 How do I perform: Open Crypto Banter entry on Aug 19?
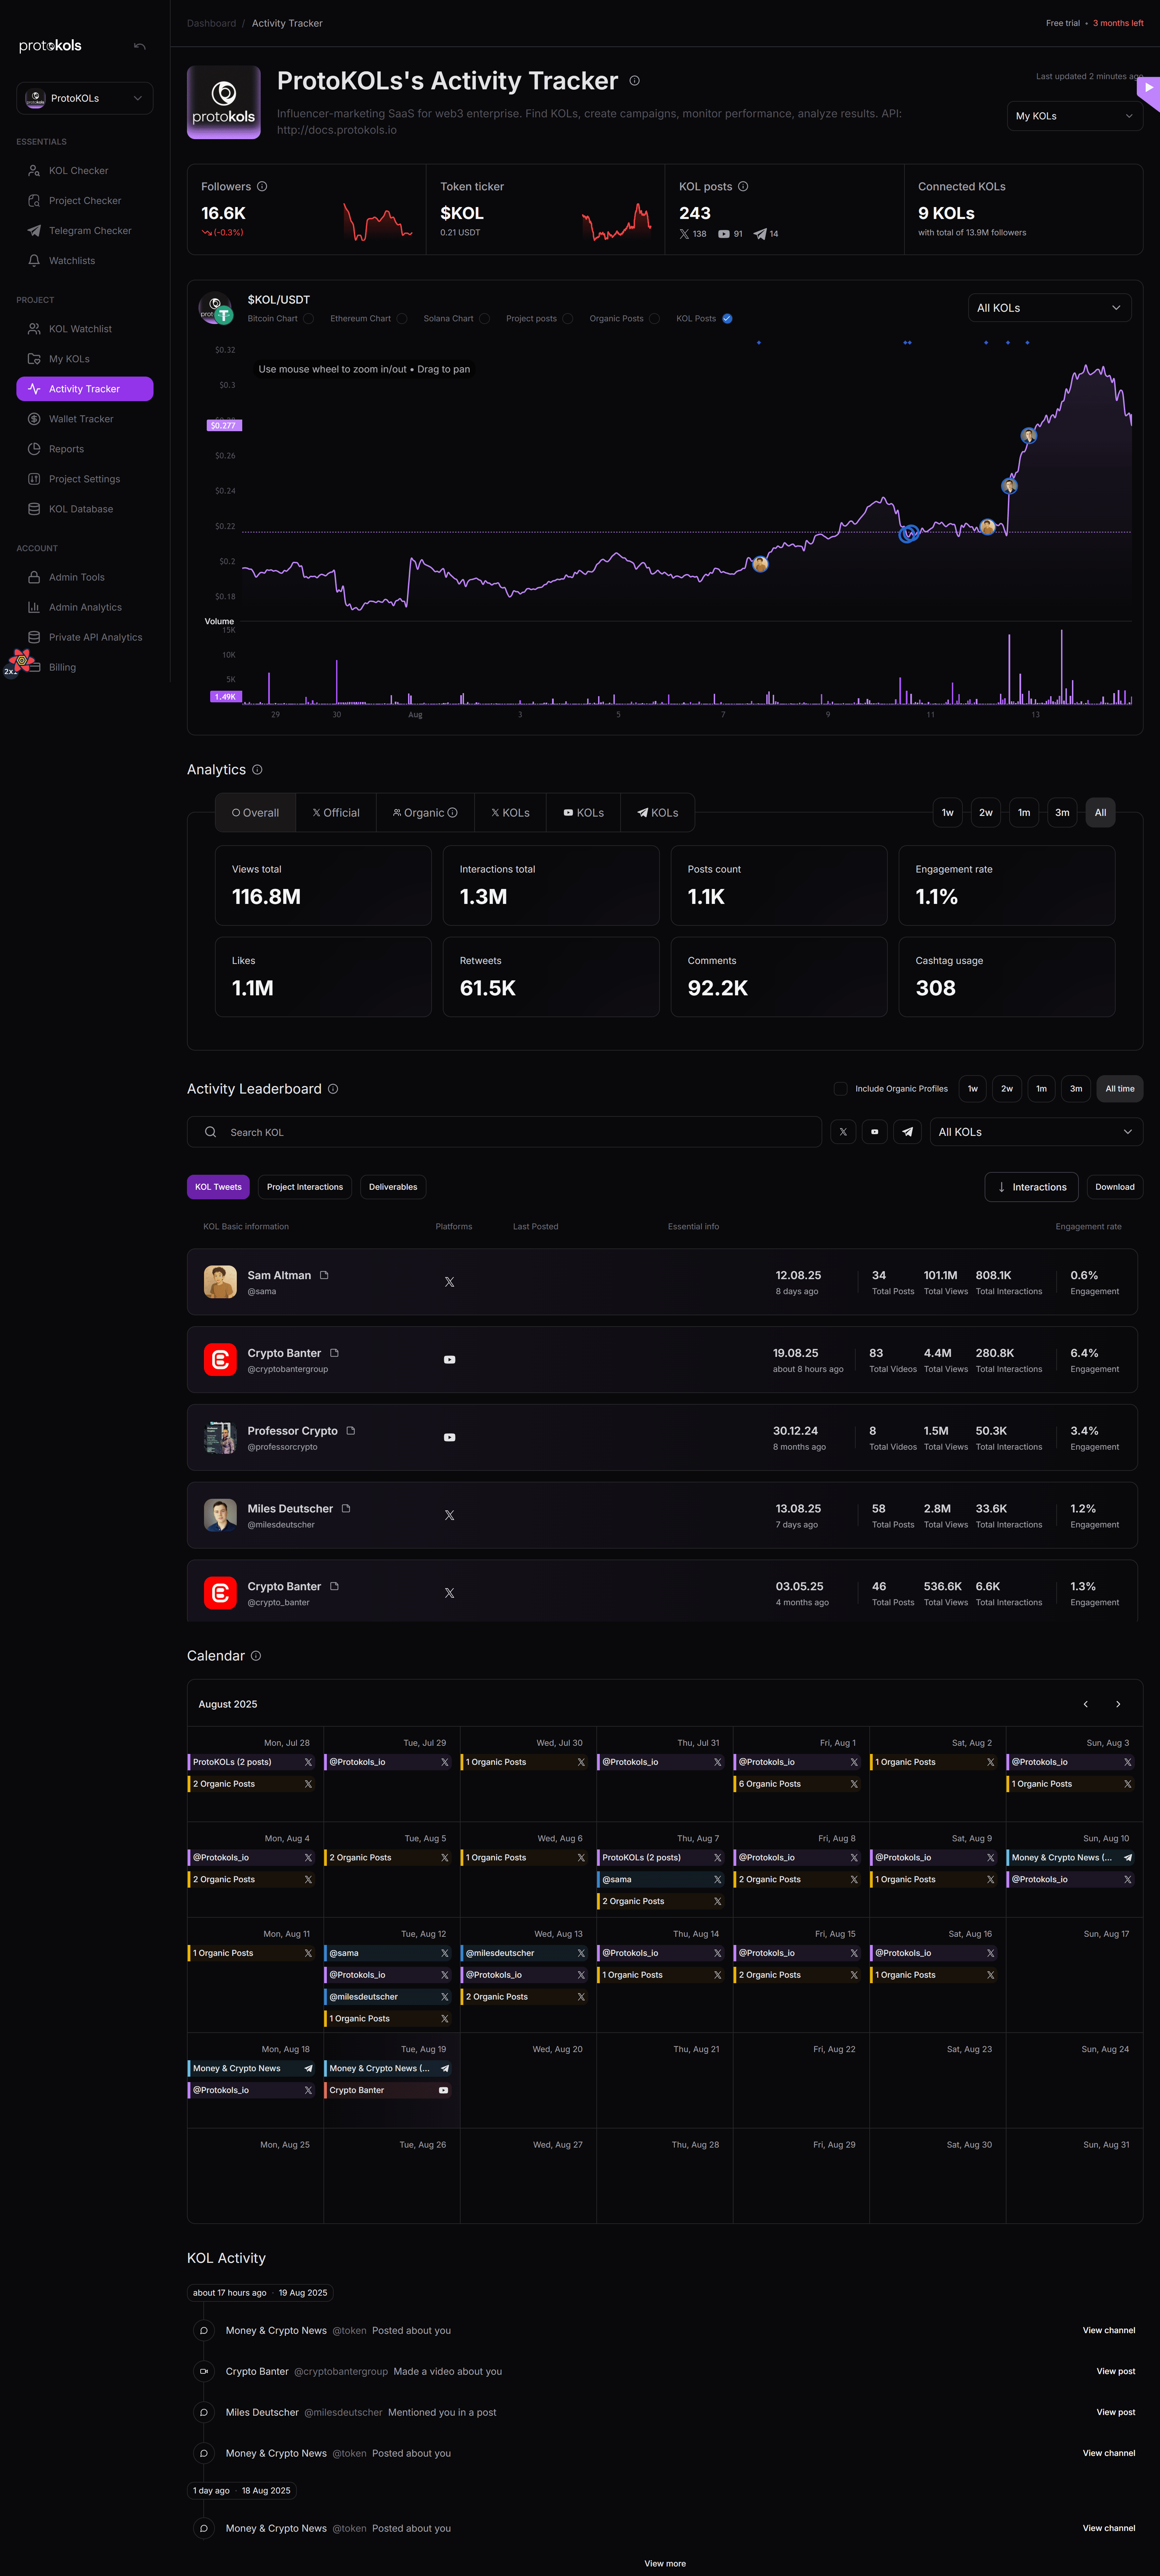[x=388, y=2090]
